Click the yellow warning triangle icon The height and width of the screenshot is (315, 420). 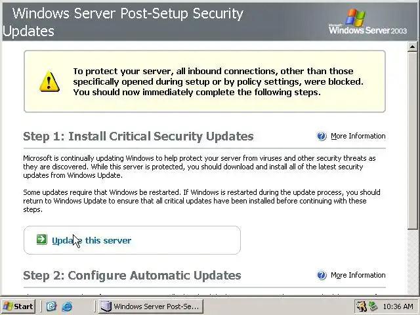[x=49, y=81]
